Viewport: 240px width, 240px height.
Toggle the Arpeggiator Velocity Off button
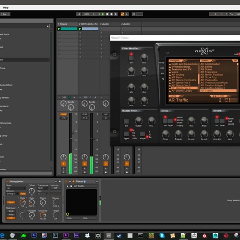point(56,188)
